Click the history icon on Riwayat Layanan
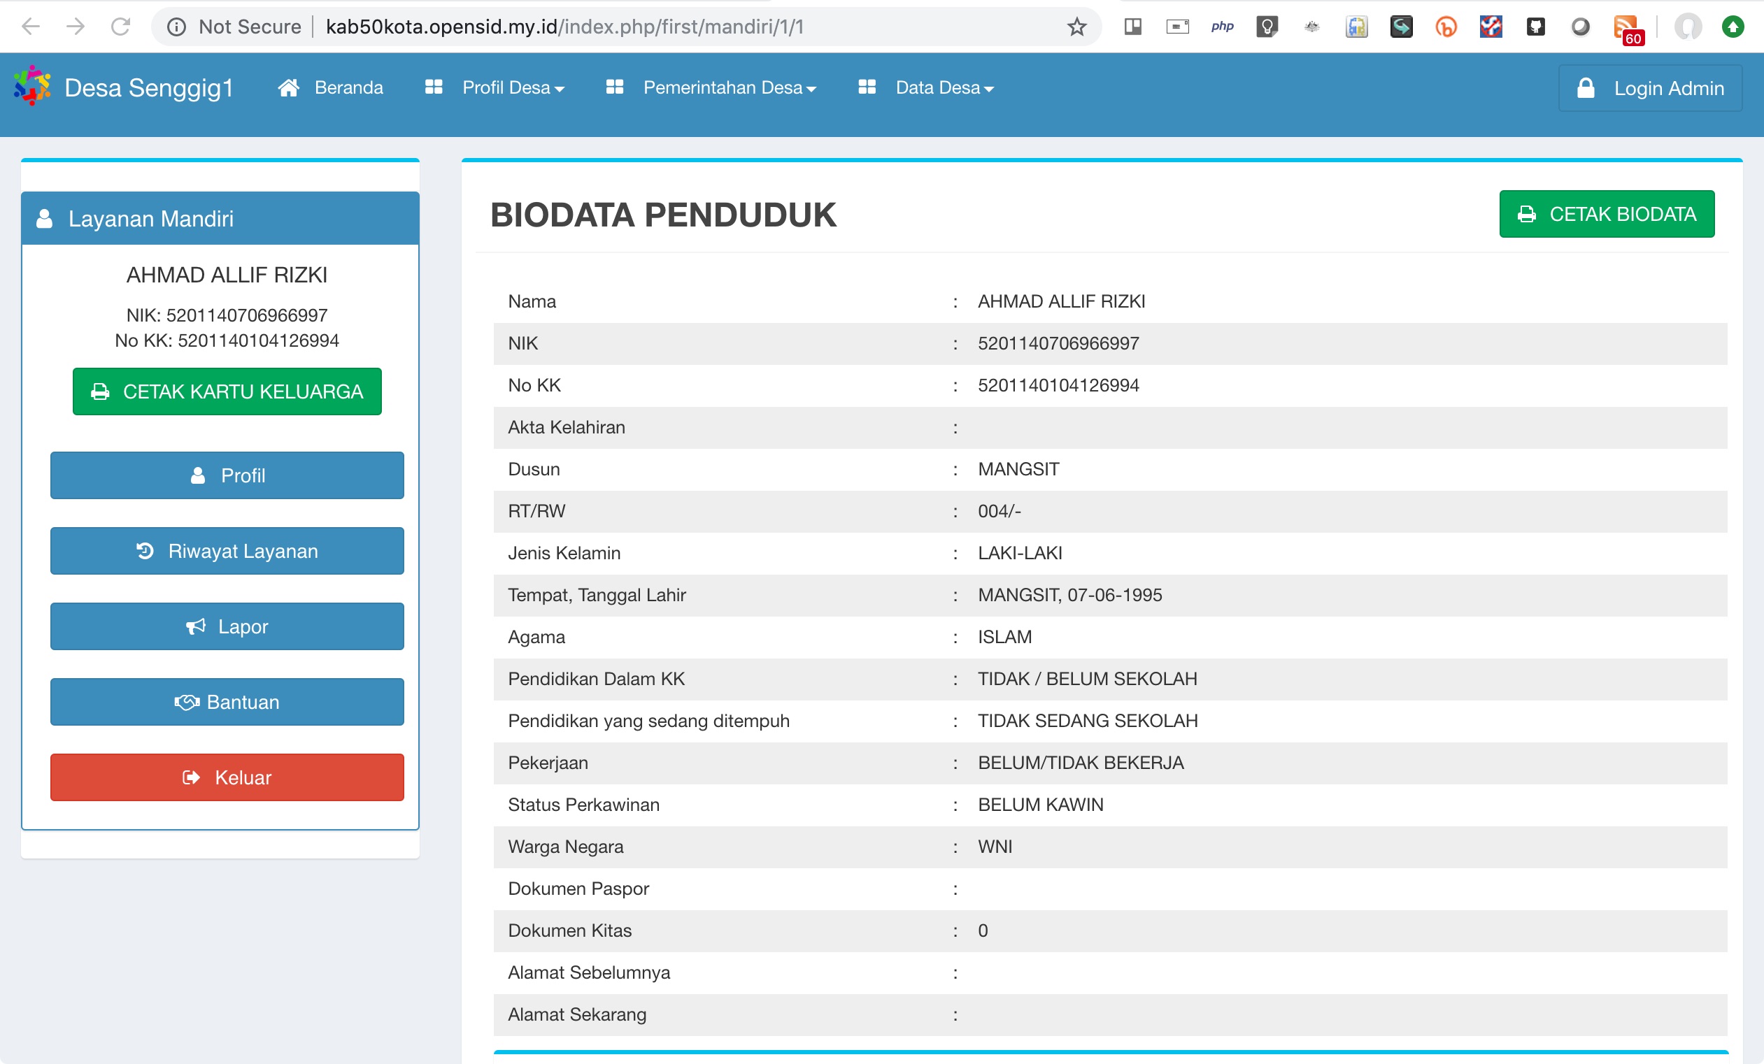 point(145,550)
